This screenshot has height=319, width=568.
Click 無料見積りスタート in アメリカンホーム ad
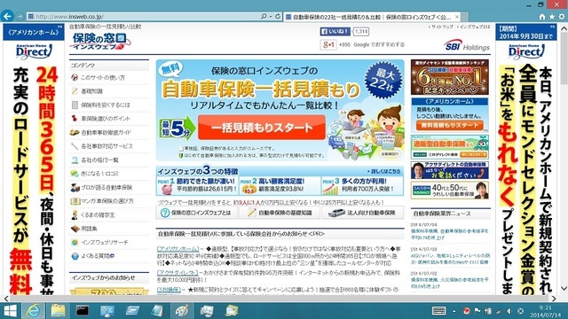tap(450, 125)
